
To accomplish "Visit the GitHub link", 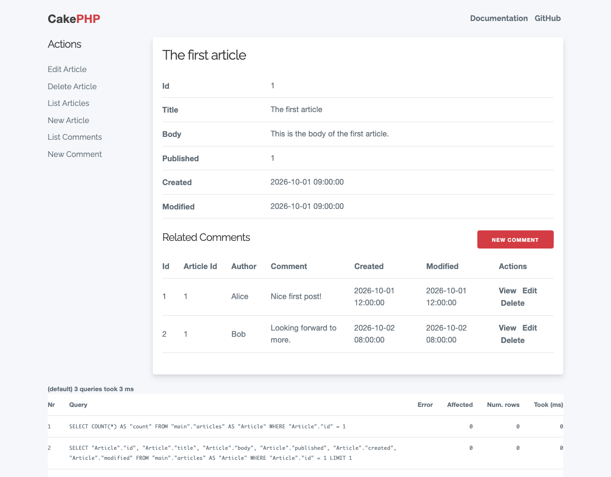I will click(548, 18).
